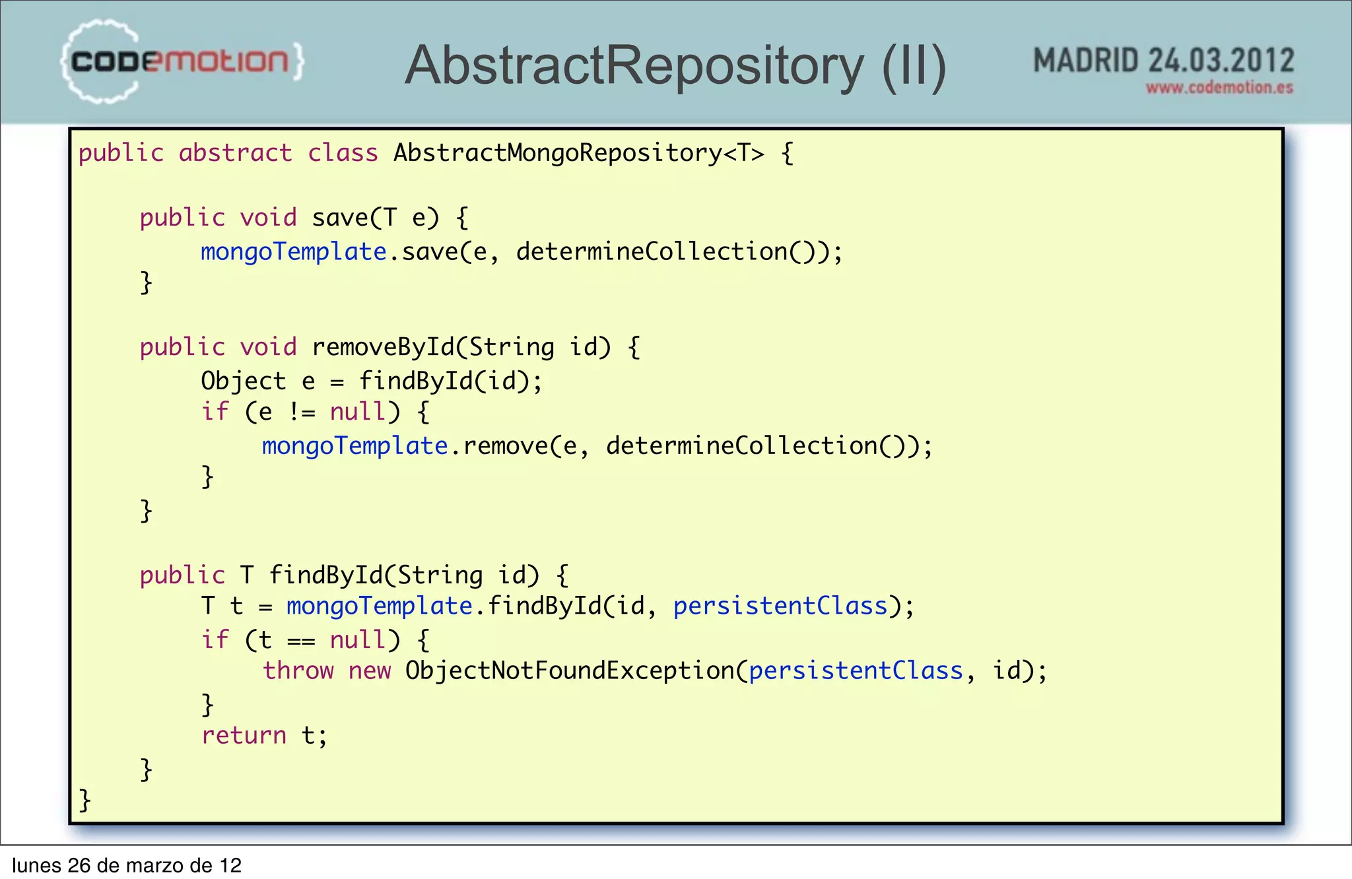This screenshot has height=879, width=1352.
Task: Click persistentClass in the findById call
Action: pyautogui.click(x=780, y=606)
